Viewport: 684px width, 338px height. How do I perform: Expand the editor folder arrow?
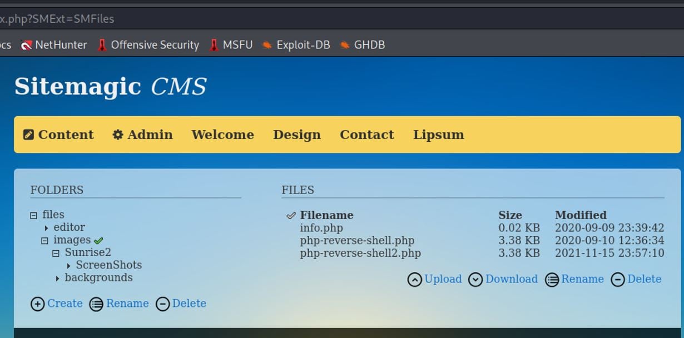tap(47, 228)
